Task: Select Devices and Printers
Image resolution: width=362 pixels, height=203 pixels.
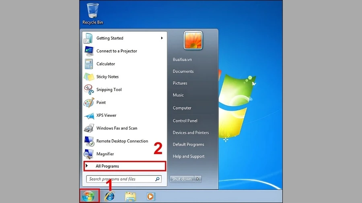Action: 191,133
